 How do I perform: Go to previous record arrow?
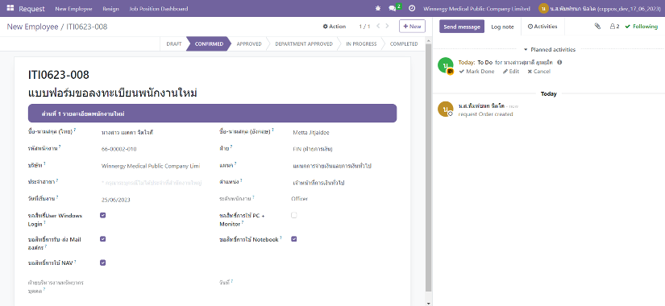point(378,27)
